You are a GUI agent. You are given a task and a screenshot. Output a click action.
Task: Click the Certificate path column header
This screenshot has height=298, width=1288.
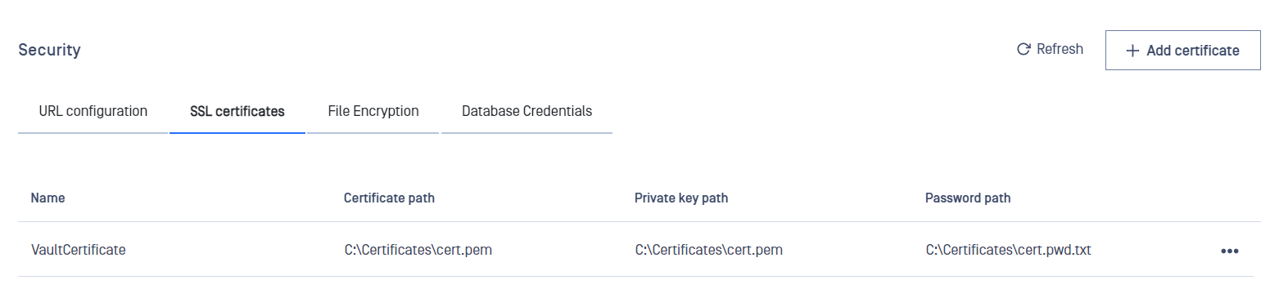coord(389,198)
